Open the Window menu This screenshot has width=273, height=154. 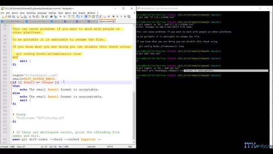pos(91,13)
